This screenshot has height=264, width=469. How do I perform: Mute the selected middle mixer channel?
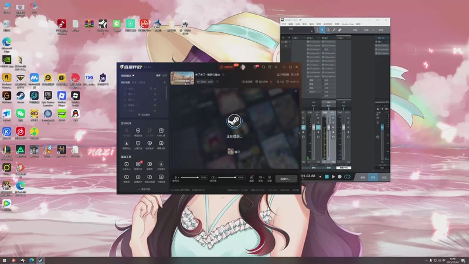[333, 118]
